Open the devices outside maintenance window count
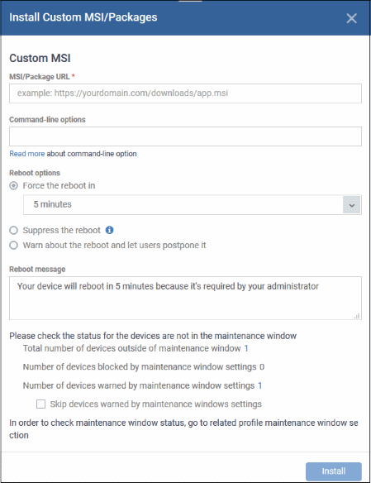Viewport: 371px width, 483px height. (246, 348)
